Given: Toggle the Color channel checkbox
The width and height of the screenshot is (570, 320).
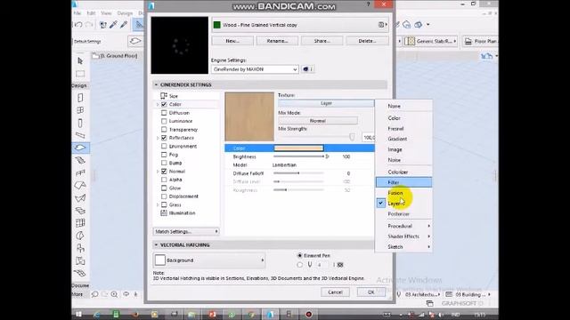Looking at the screenshot, I should click(164, 104).
